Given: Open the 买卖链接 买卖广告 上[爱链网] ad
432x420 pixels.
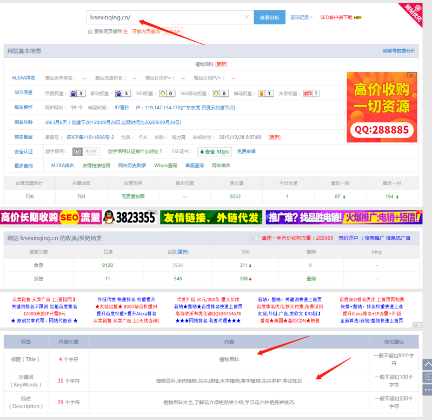Looking at the screenshot, I should tap(44, 299).
